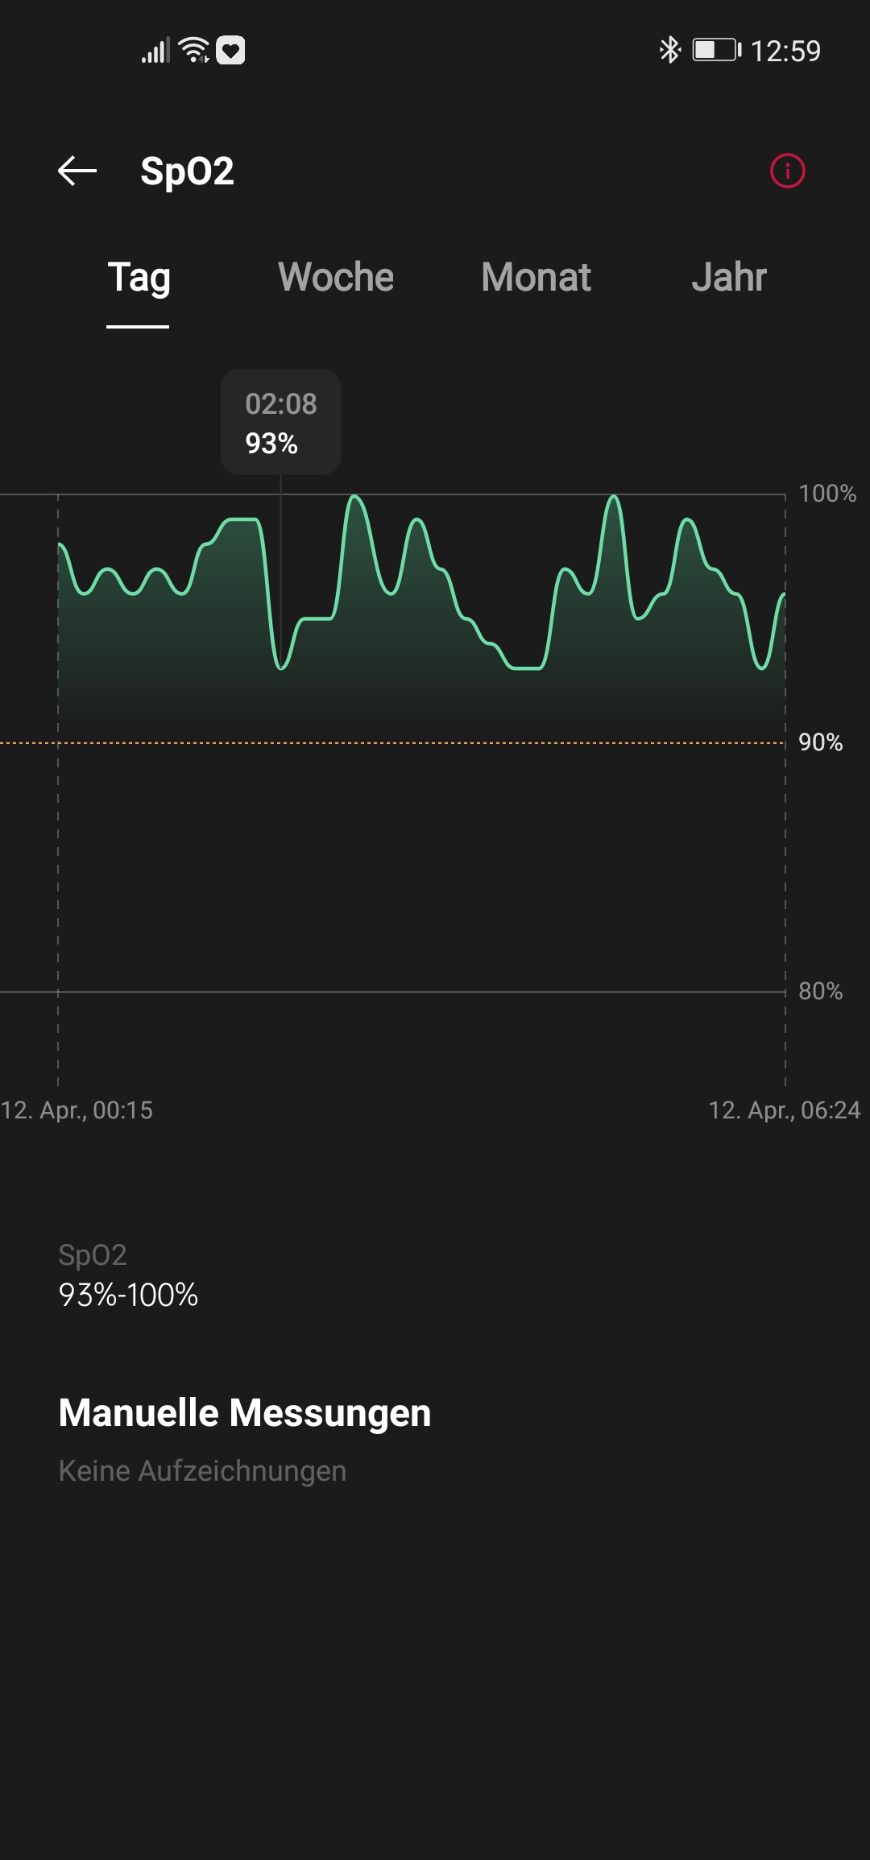870x1860 pixels.
Task: Tap the Manuelle Messungen heading
Action: click(x=245, y=1413)
